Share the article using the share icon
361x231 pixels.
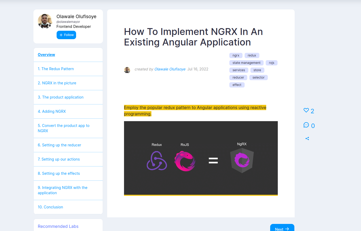pos(307,138)
